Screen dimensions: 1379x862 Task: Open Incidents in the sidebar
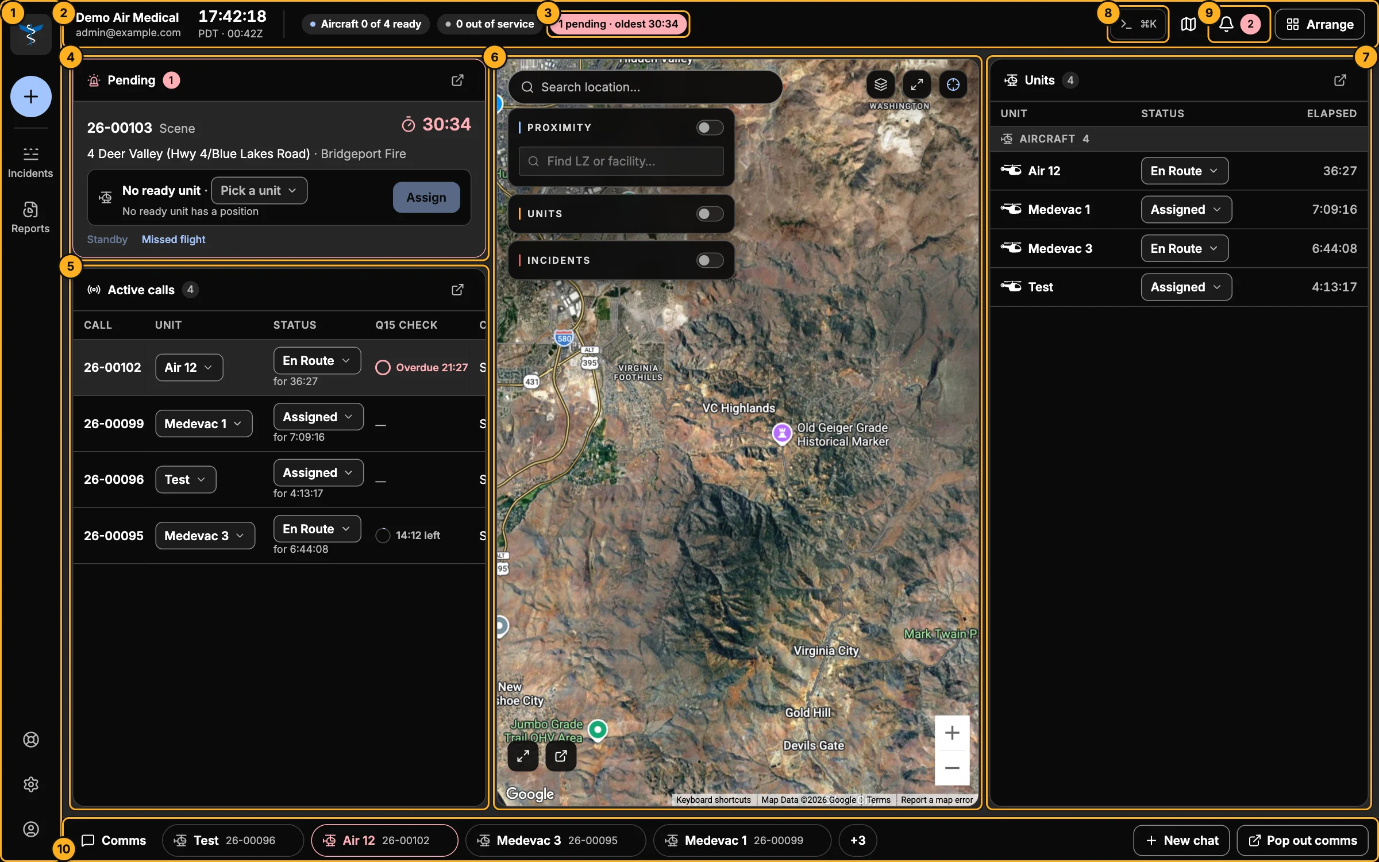coord(30,163)
